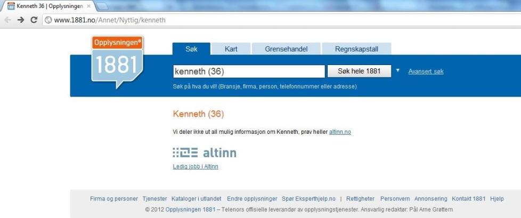Viewport: 521px width, 218px height.
Task: Open Kontakt 1881 footer link
Action: (x=468, y=199)
